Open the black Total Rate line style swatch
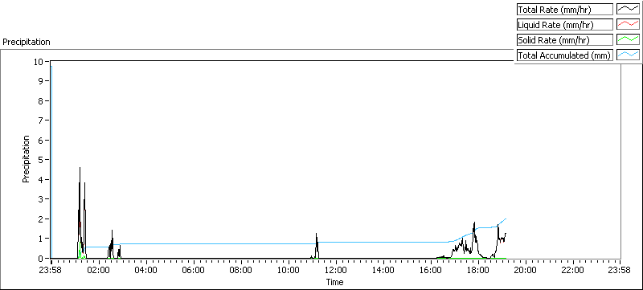The image size is (643, 290). [628, 10]
